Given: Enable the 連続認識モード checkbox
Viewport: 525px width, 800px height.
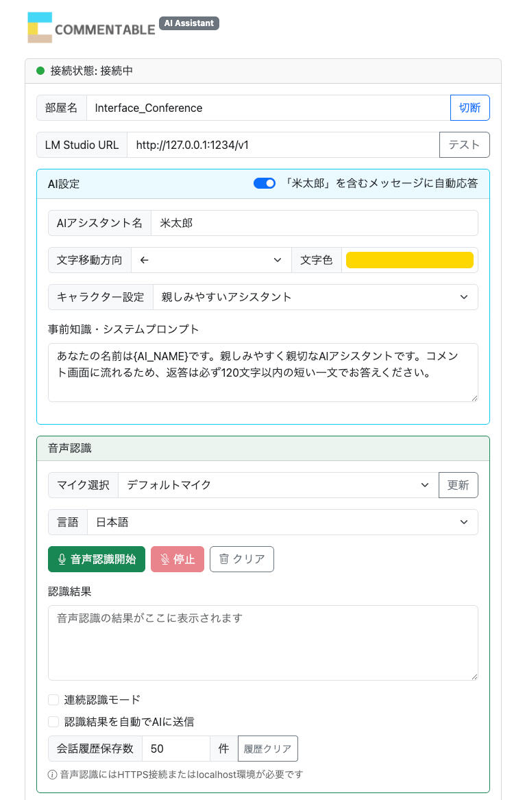Looking at the screenshot, I should [x=53, y=700].
